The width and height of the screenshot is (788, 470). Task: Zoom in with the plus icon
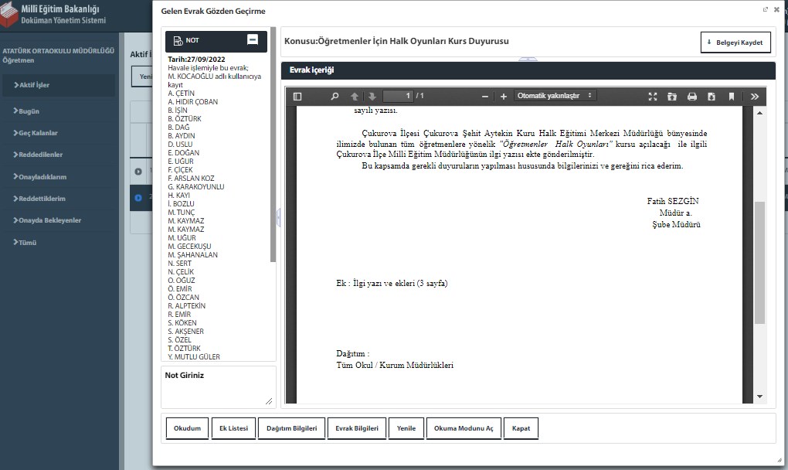(x=504, y=97)
